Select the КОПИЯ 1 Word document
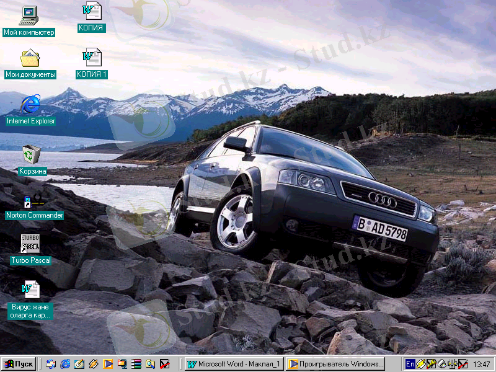Screen dimensions: 496x372 (92, 58)
